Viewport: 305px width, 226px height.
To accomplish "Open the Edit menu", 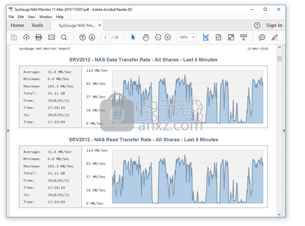I will click(x=21, y=17).
